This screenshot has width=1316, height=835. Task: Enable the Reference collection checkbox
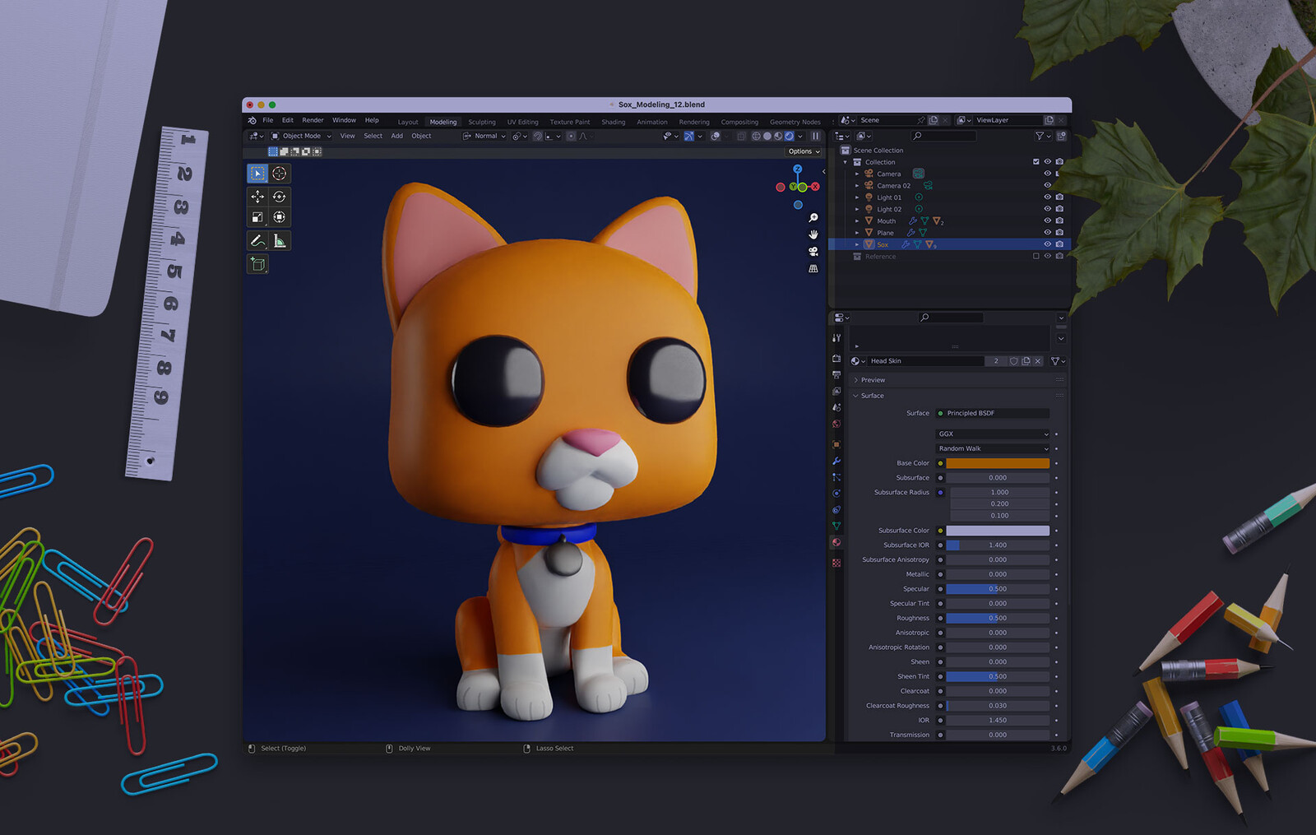1036,257
